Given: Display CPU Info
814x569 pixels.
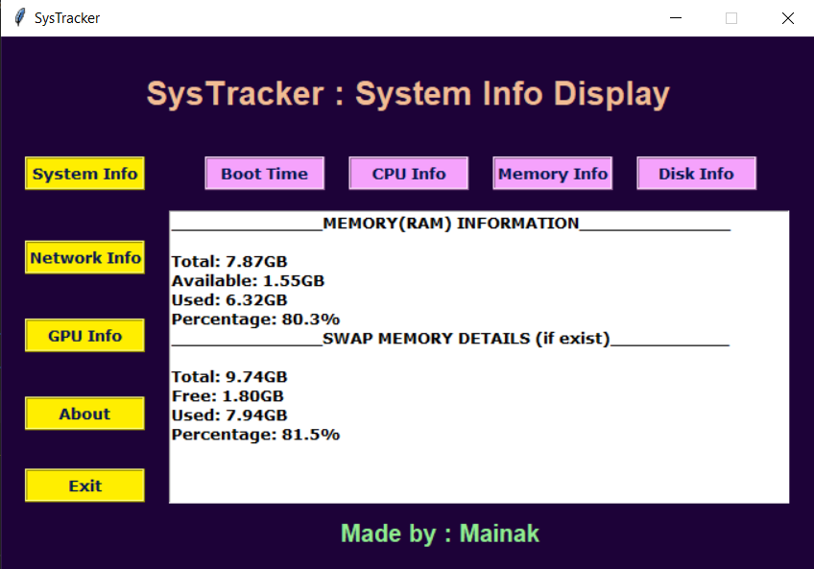Looking at the screenshot, I should [x=409, y=174].
